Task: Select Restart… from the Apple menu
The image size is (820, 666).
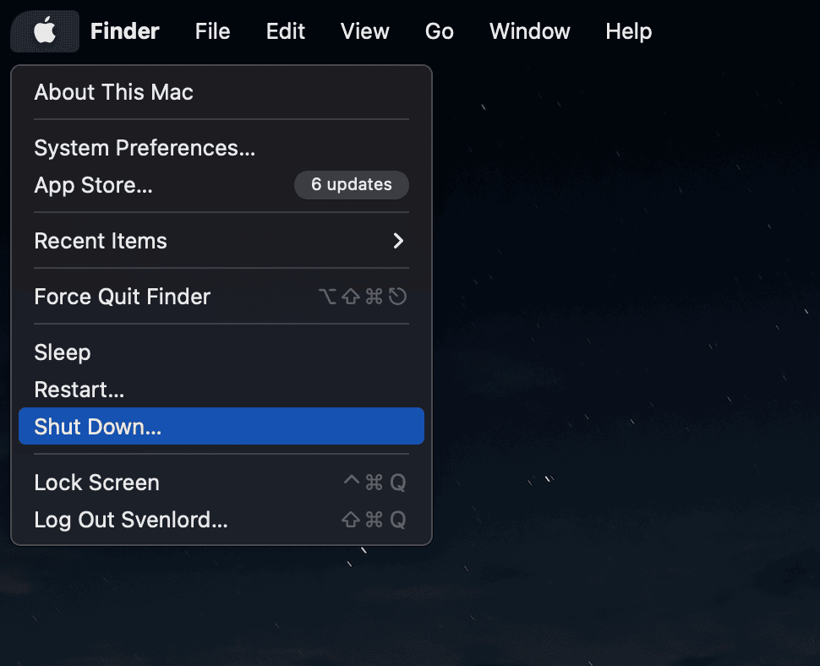Action: point(79,390)
